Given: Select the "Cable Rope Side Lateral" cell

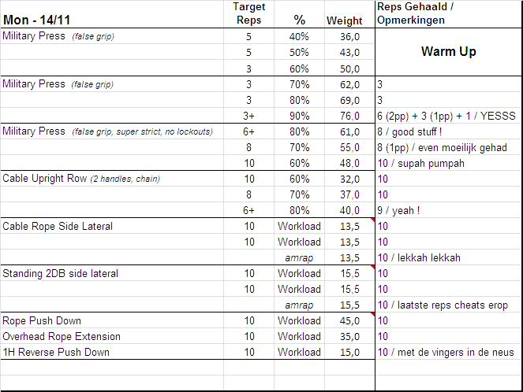Looking at the screenshot, I should (58, 226).
